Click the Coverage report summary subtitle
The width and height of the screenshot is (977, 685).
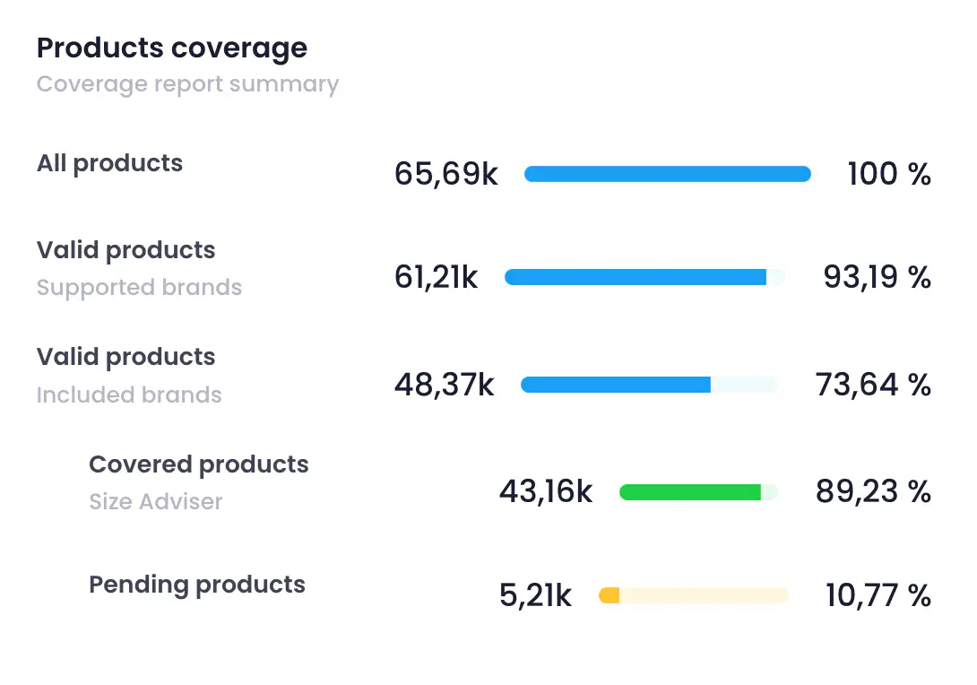coord(187,84)
